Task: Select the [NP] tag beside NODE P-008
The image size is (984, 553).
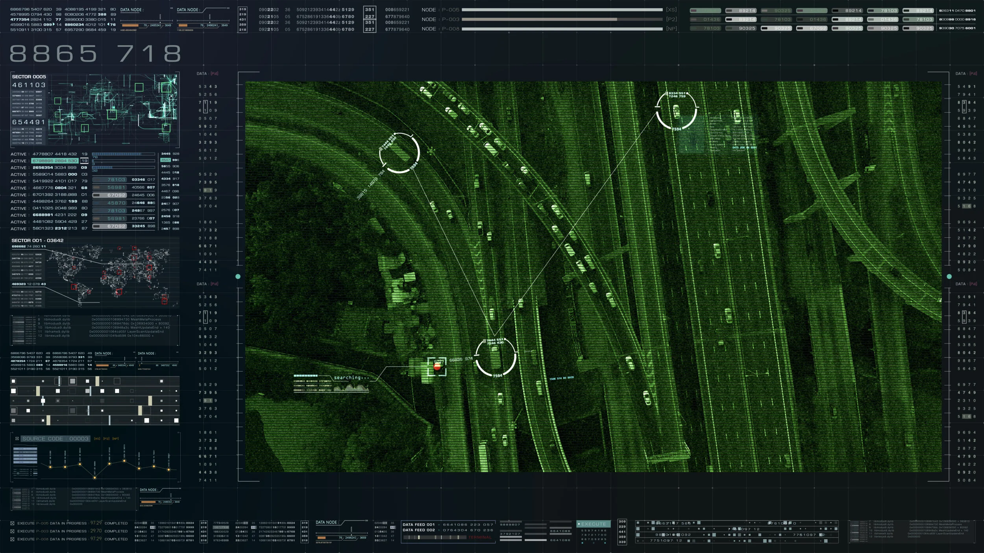Action: pyautogui.click(x=671, y=29)
